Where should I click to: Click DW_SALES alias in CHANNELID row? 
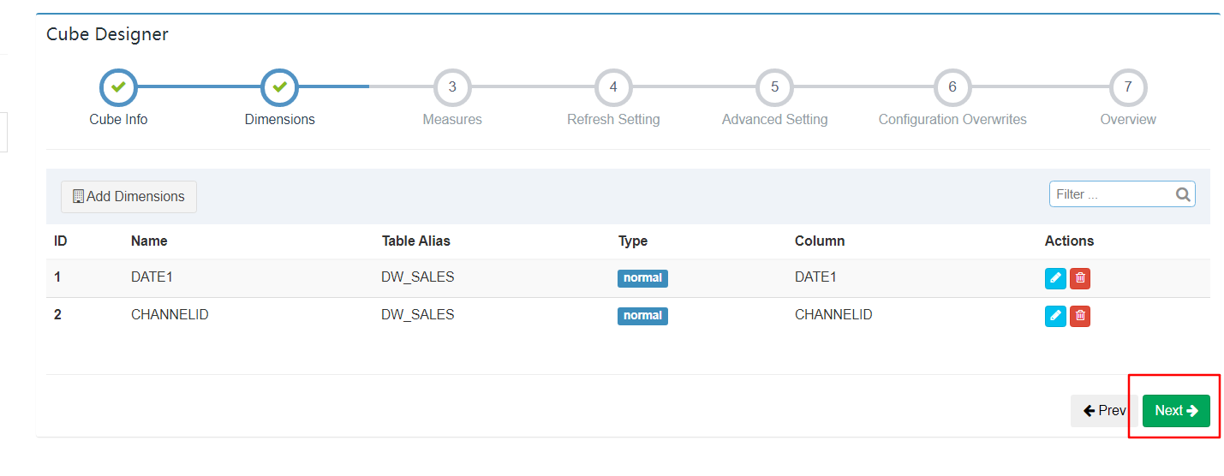point(418,315)
